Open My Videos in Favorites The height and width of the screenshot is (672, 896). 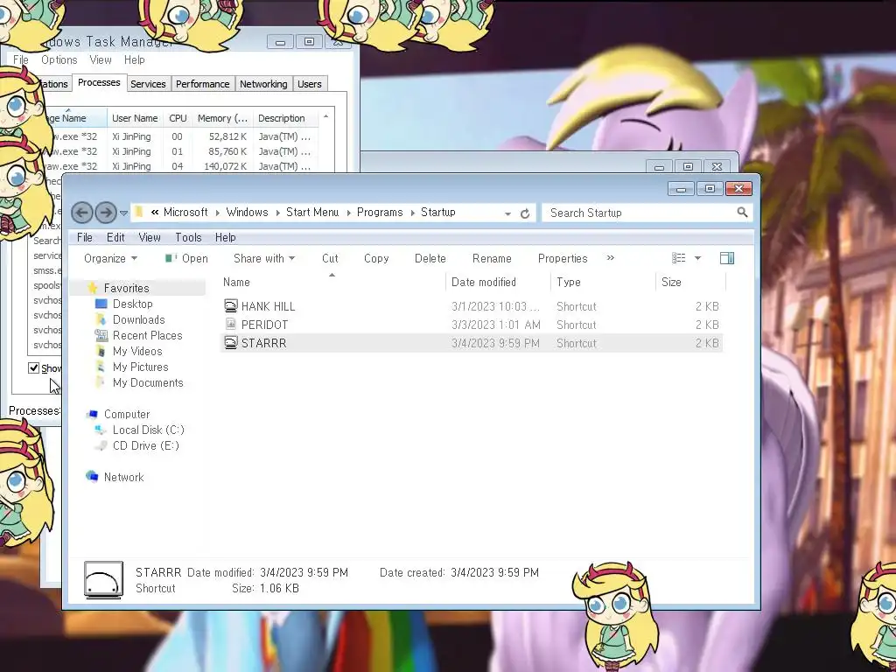coord(137,352)
